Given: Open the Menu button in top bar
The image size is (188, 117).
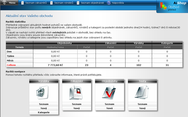Looking at the screenshot, I should [9, 3].
